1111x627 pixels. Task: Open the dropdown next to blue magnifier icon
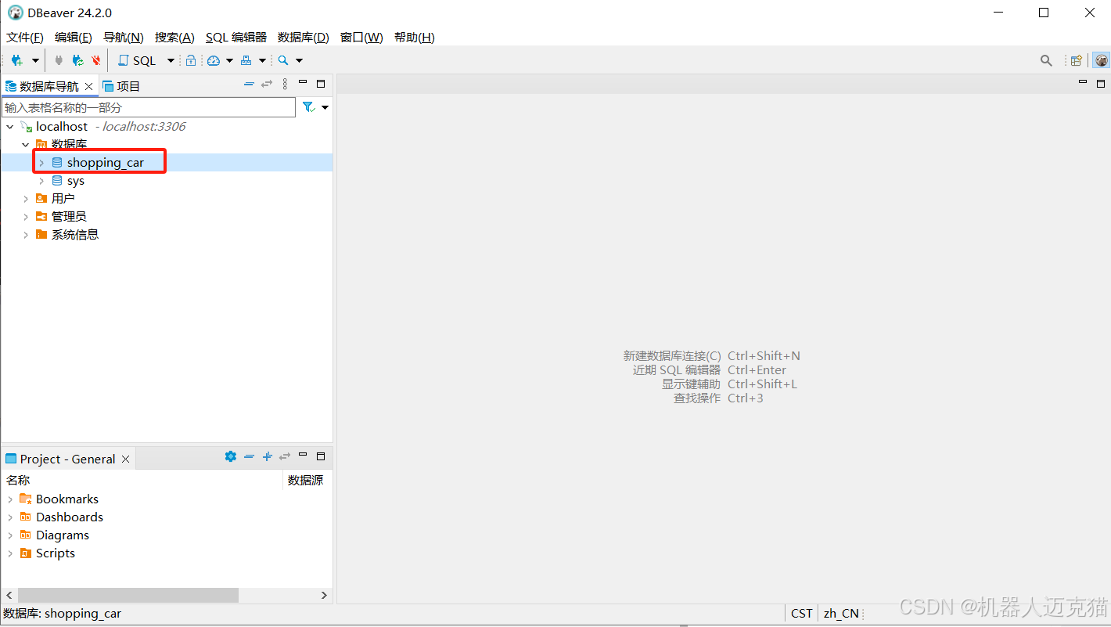(x=299, y=61)
